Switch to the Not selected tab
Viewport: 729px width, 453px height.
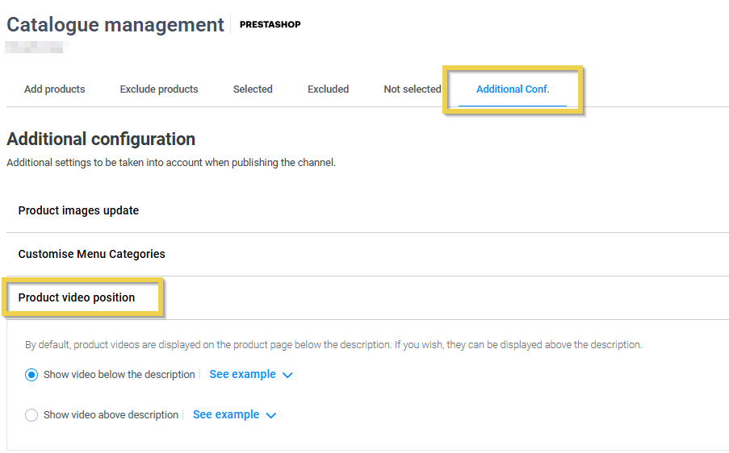pyautogui.click(x=412, y=89)
